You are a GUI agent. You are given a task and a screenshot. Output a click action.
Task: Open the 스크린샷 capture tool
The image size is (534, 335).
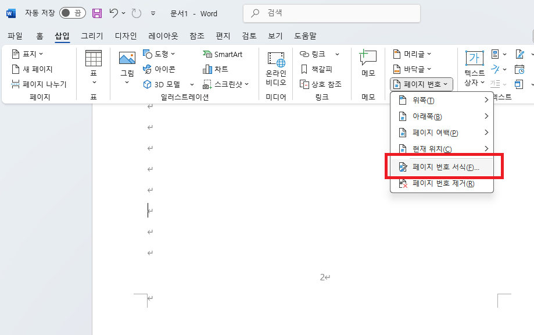(x=222, y=84)
